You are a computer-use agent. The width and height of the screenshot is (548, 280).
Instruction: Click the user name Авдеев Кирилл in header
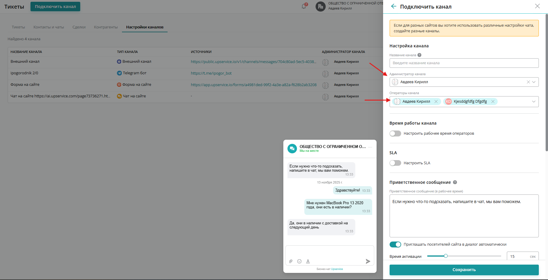(340, 9)
